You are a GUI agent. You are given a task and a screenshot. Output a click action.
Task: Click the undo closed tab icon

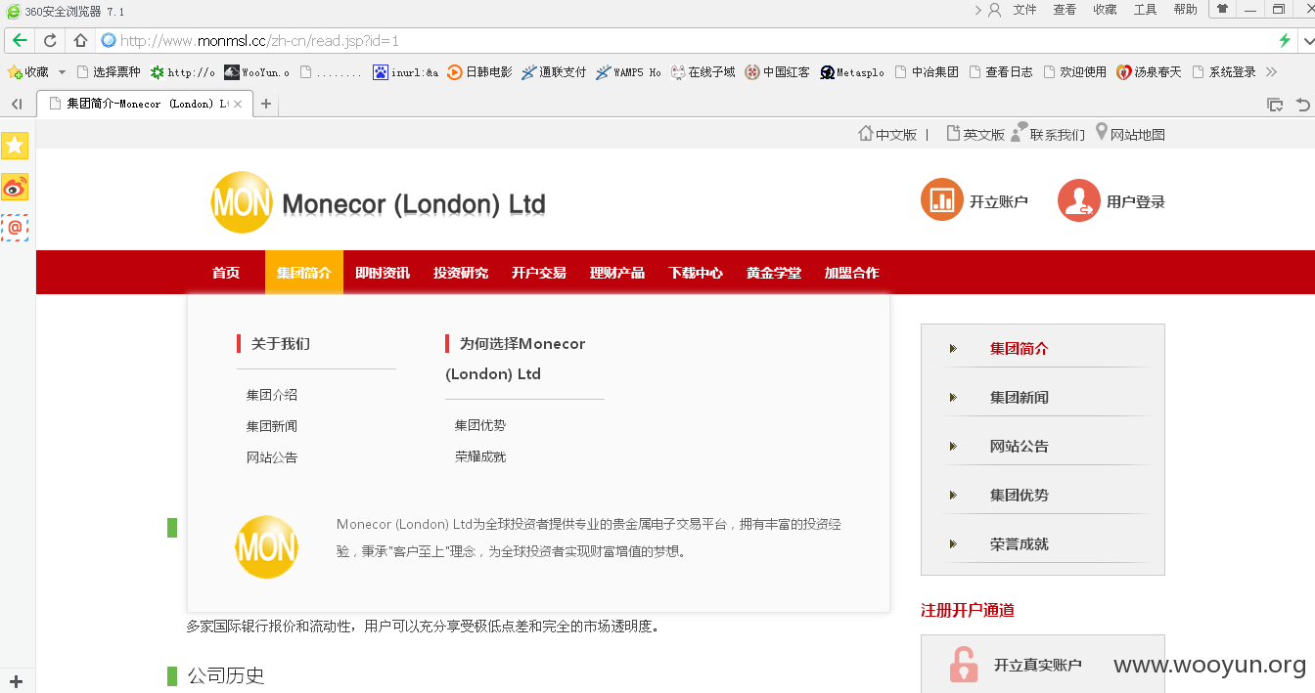coord(1302,104)
